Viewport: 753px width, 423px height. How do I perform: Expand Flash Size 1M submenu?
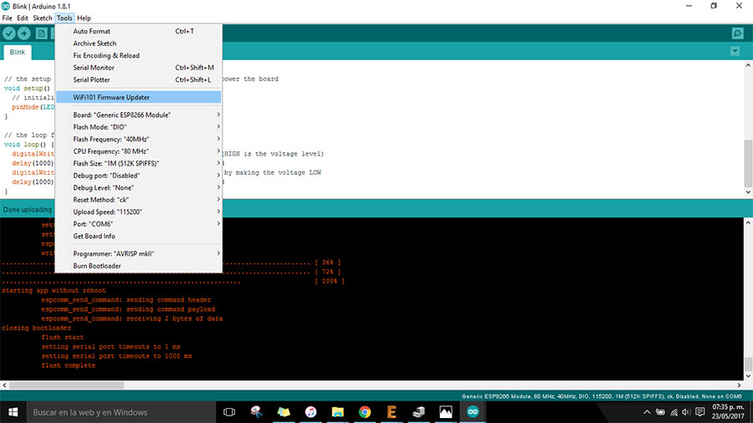click(139, 164)
